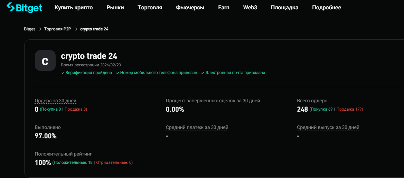Click Покупка 69 value
The image size is (404, 178).
coord(321,109)
